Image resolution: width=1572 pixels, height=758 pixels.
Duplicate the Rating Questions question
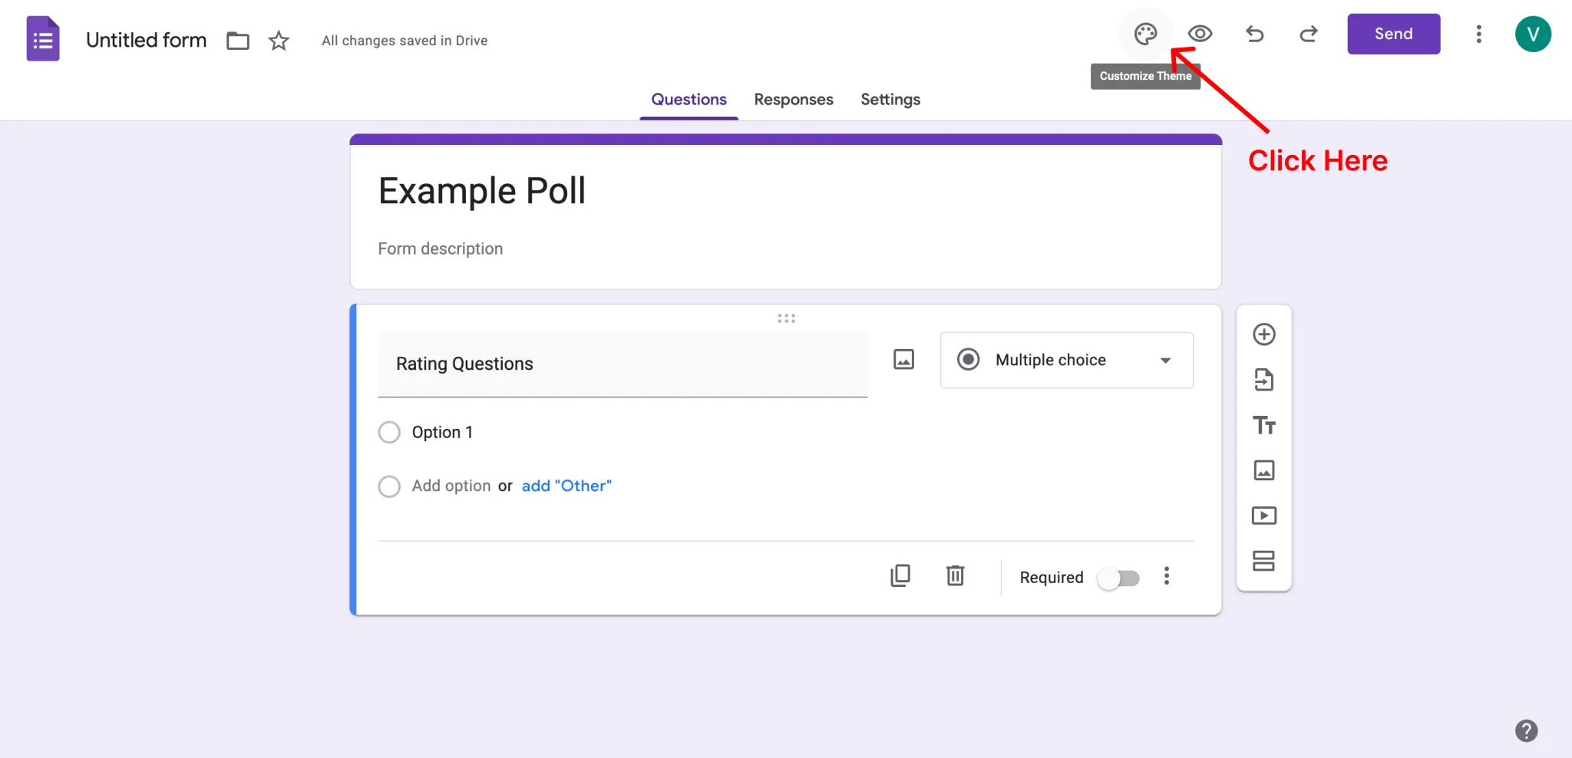[900, 575]
